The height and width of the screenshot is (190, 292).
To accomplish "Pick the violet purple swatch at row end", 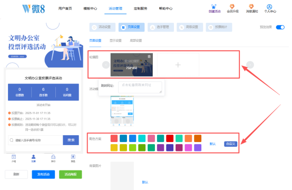I will point(198,148).
